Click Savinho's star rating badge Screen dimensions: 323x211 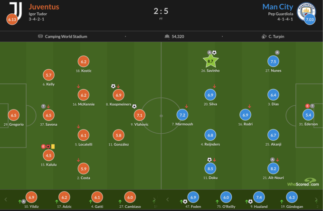pyautogui.click(x=211, y=61)
